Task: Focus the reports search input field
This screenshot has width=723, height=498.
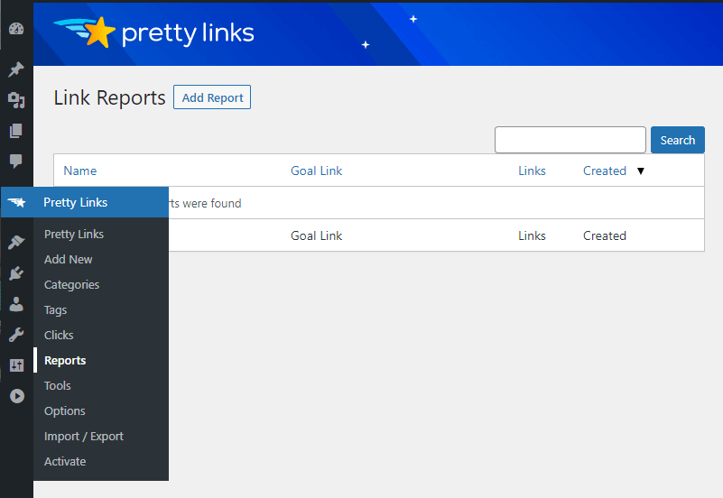Action: pyautogui.click(x=570, y=140)
